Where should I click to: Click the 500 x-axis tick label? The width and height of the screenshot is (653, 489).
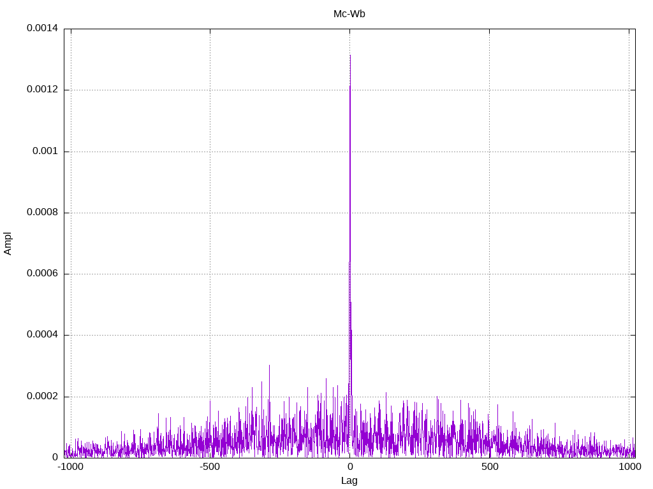[490, 467]
